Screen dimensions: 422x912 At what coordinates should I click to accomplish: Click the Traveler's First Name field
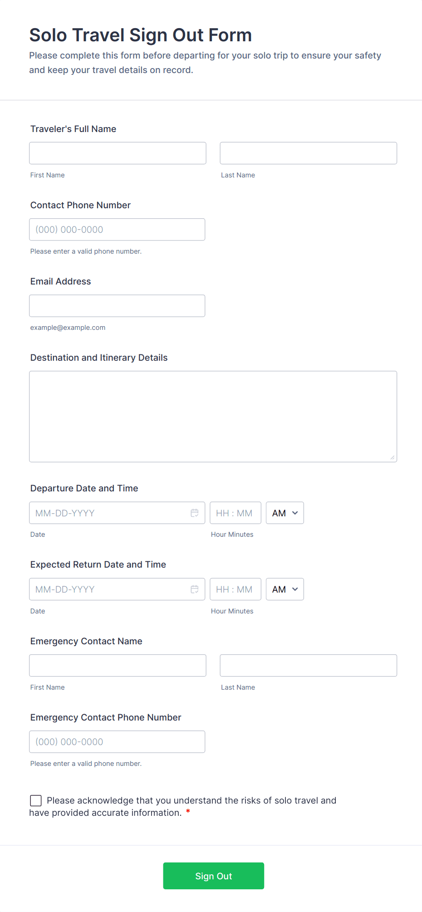click(x=118, y=153)
